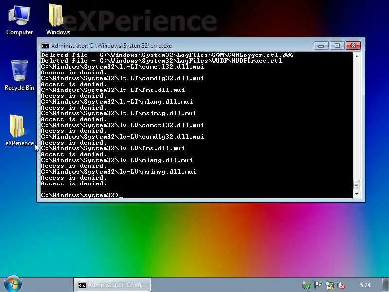Click the SQMLogger.etl.006 deleted file line

tap(167, 55)
